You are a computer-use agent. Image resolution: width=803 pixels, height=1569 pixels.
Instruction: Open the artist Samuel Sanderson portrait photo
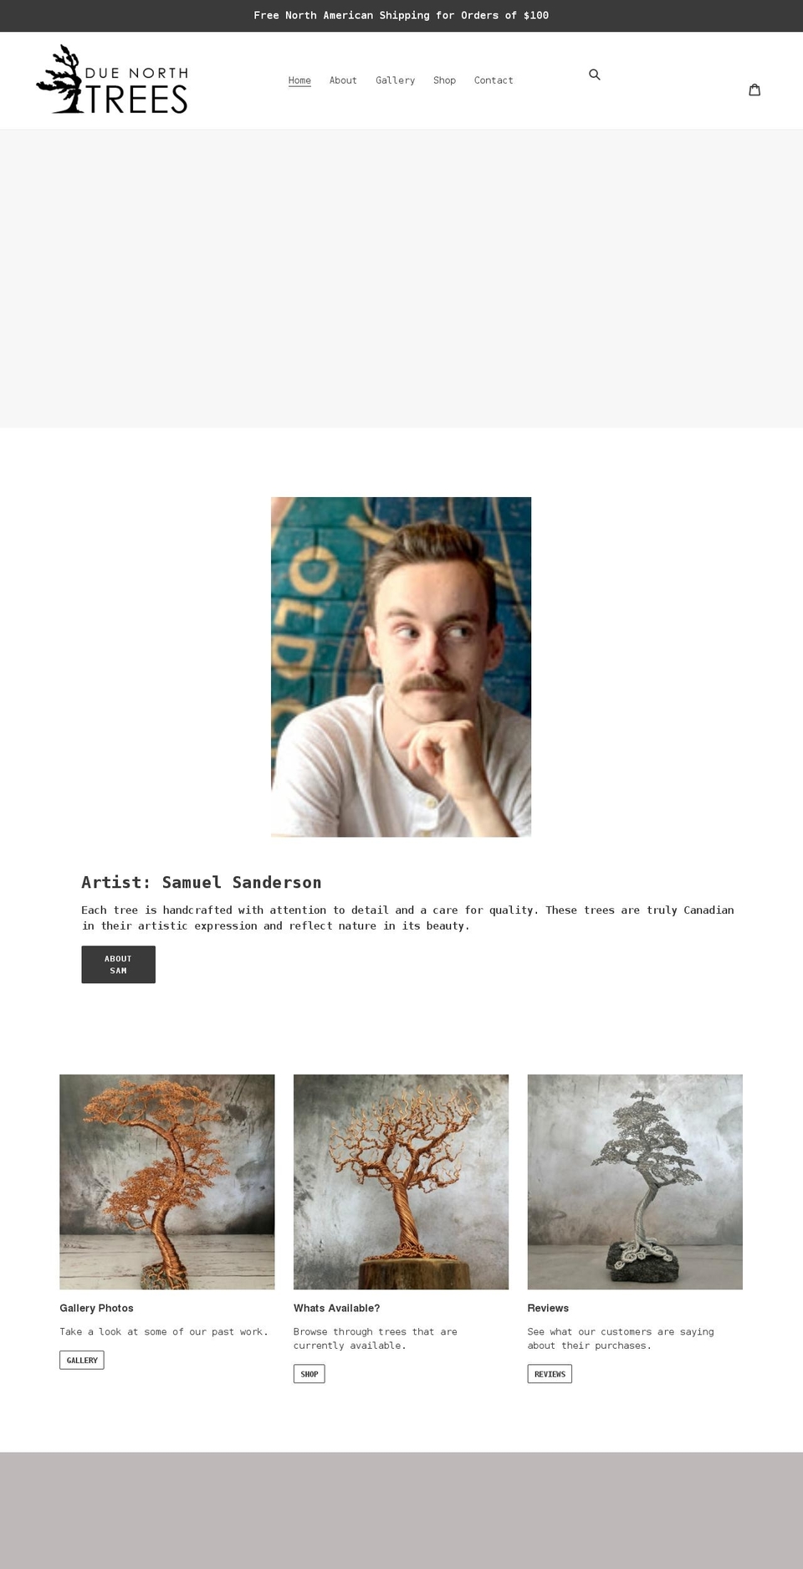pos(401,667)
